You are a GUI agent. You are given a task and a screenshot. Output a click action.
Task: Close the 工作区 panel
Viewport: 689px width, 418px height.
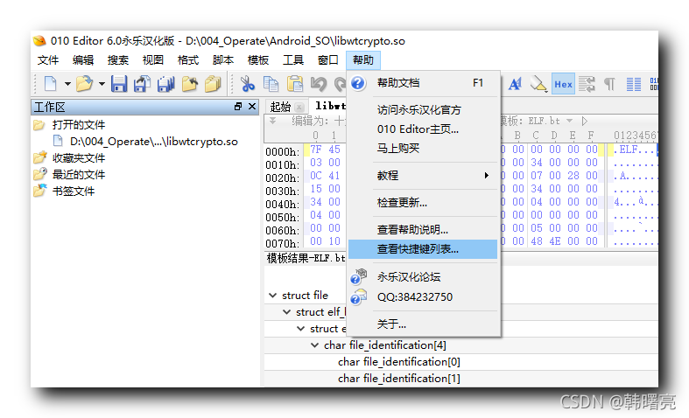tap(252, 107)
